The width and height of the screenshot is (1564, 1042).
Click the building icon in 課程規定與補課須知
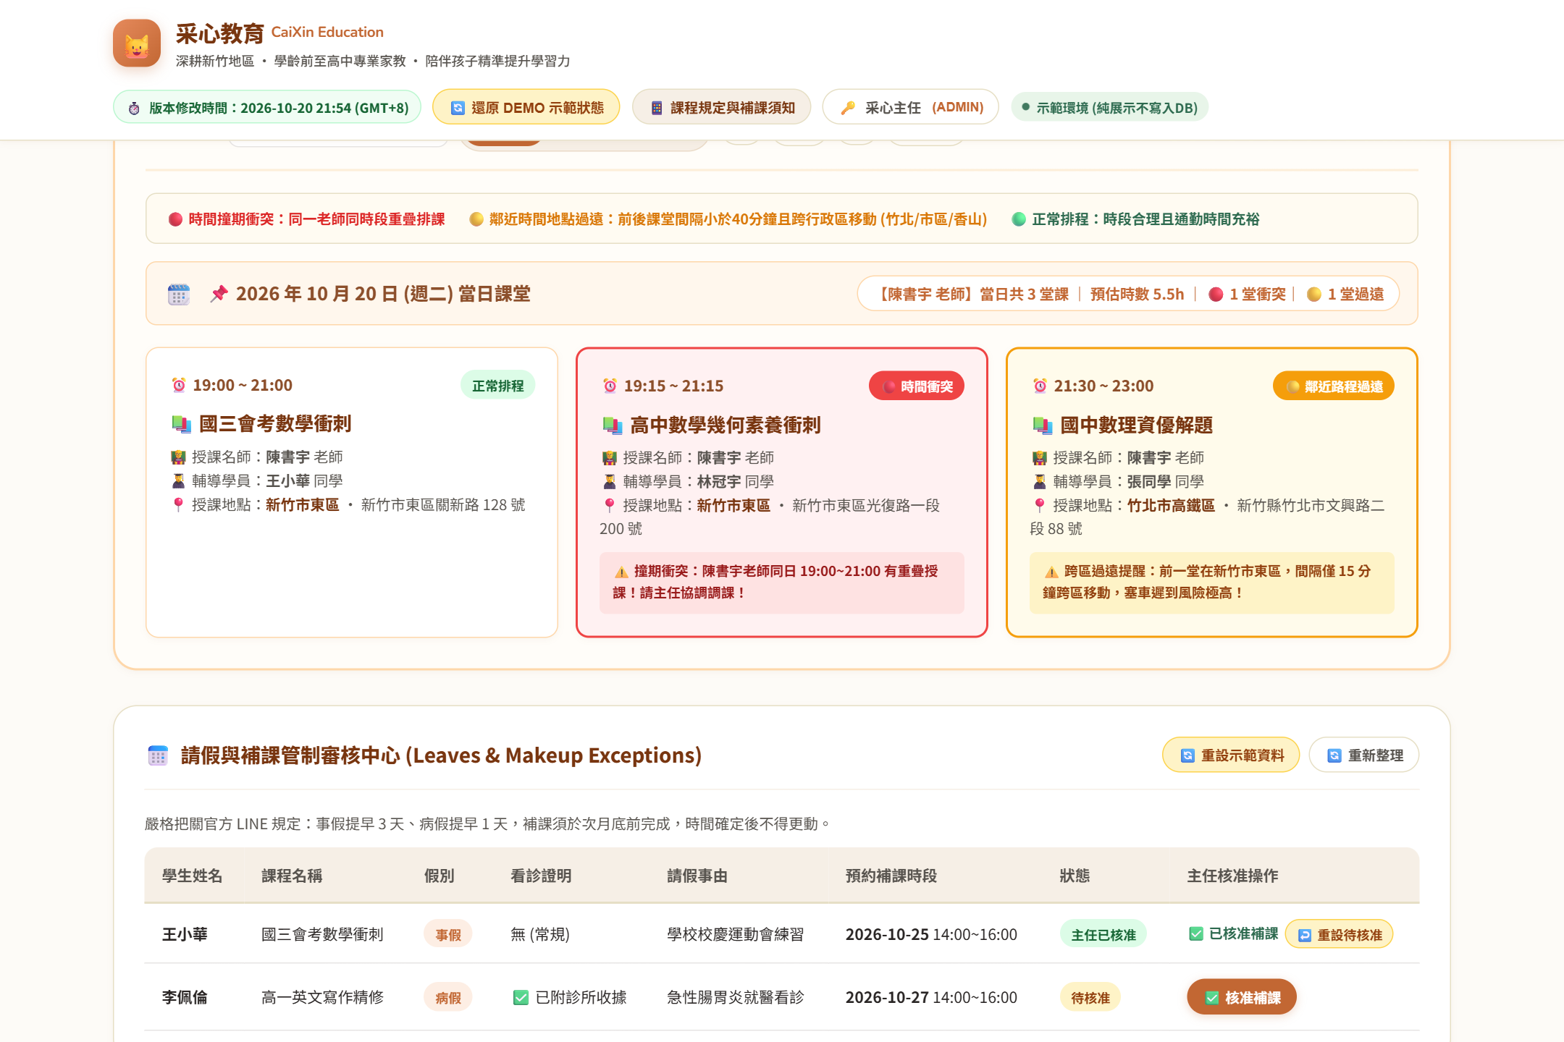click(x=657, y=109)
